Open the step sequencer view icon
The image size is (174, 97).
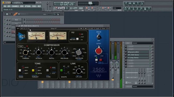pos(130,4)
